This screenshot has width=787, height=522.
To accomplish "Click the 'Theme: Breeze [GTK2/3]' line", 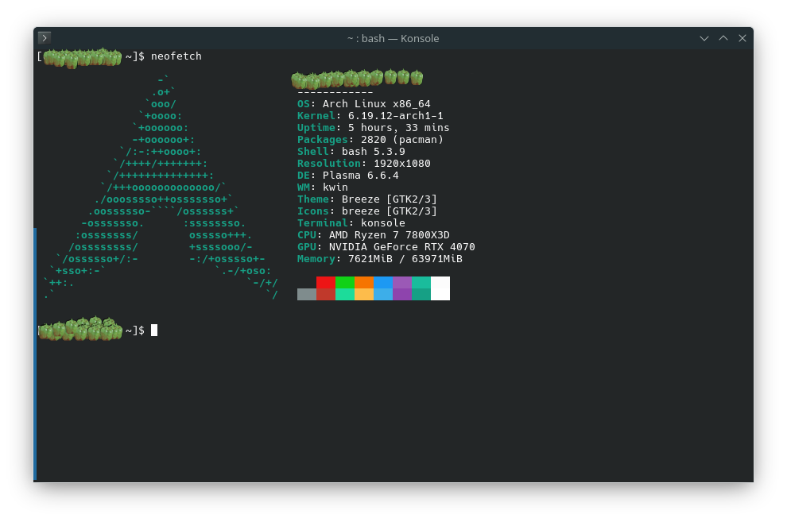I will tap(367, 199).
